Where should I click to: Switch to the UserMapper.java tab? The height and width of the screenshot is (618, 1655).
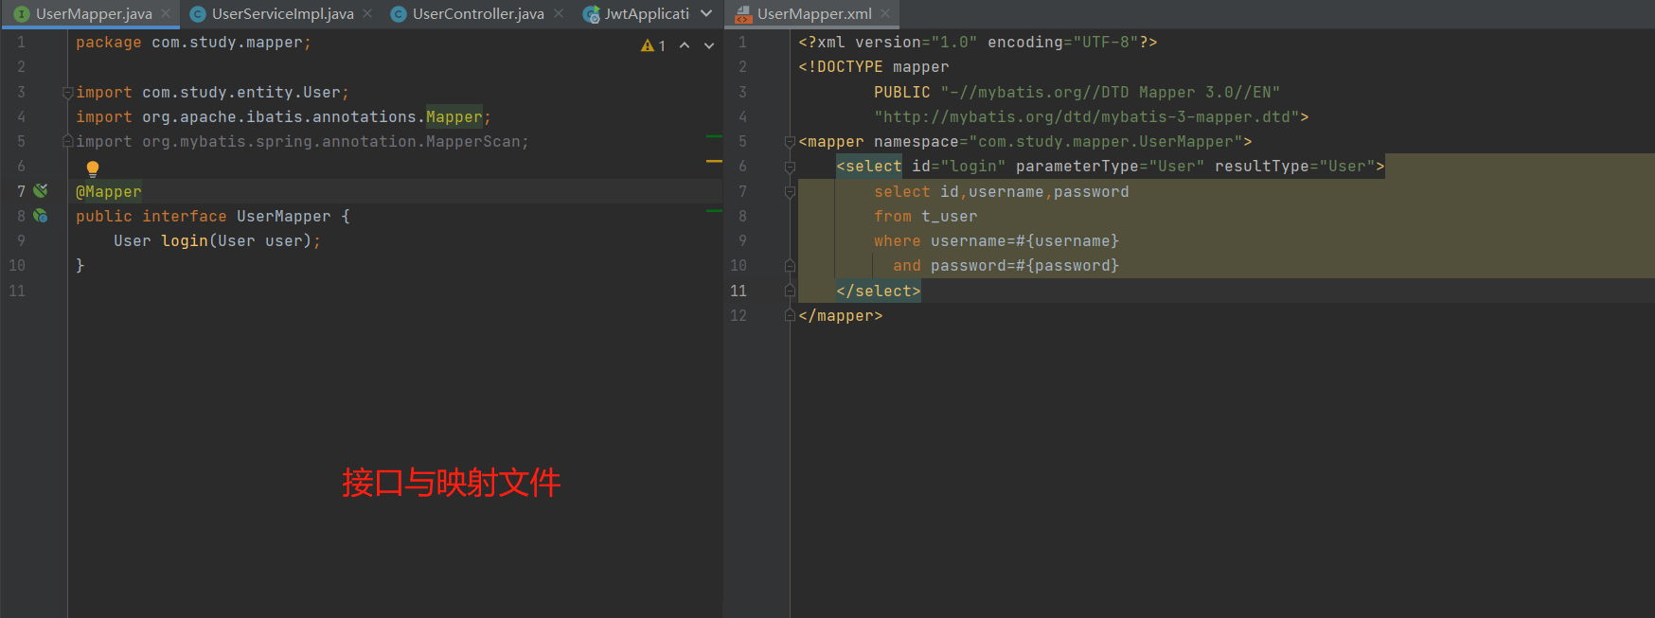click(x=93, y=14)
